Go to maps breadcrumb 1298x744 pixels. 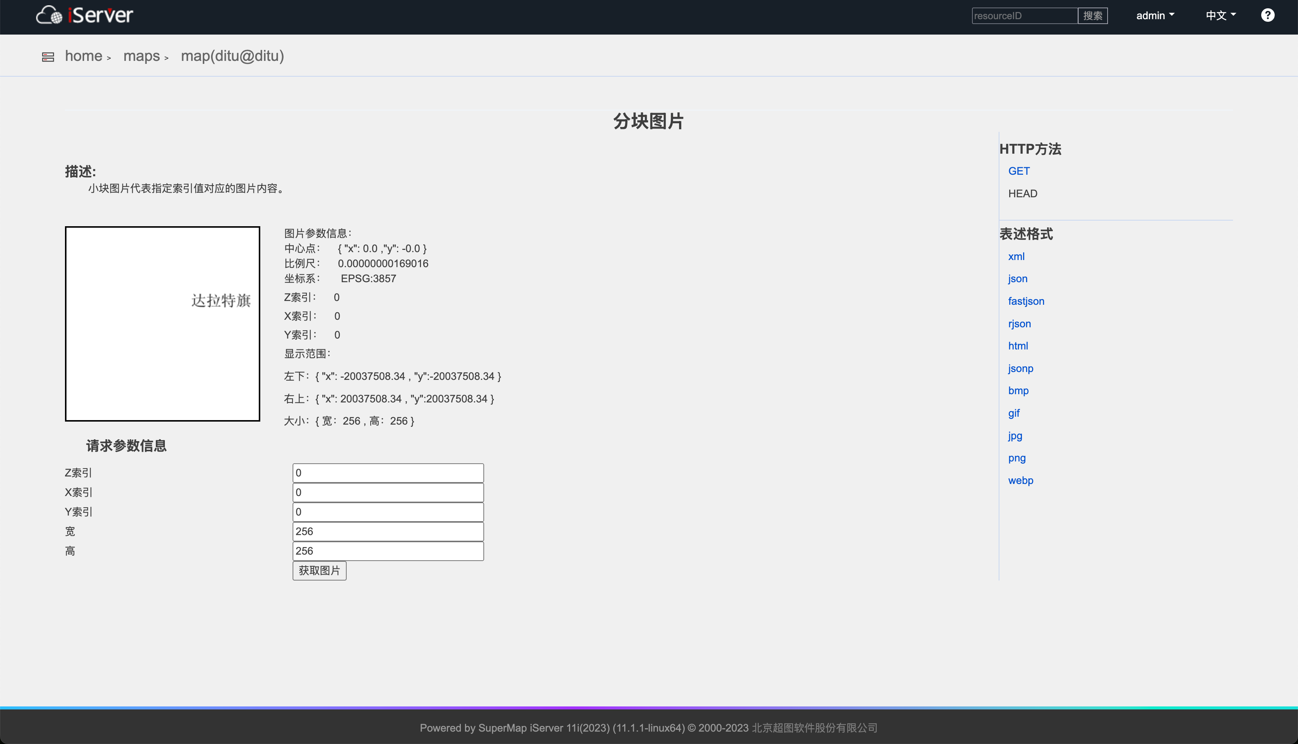pos(142,56)
